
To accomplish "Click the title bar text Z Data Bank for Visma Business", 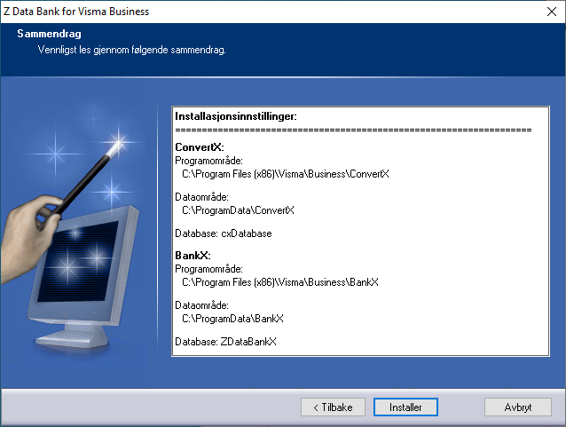I will pos(77,12).
